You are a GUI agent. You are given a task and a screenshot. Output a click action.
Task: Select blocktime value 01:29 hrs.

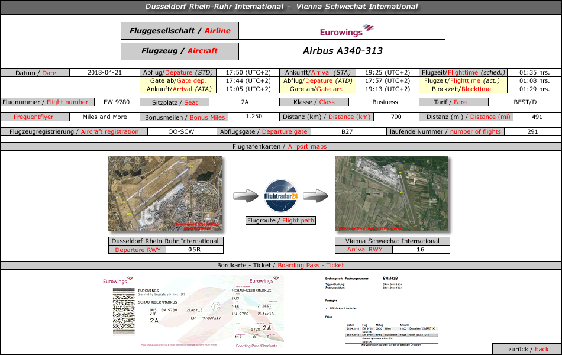click(534, 89)
